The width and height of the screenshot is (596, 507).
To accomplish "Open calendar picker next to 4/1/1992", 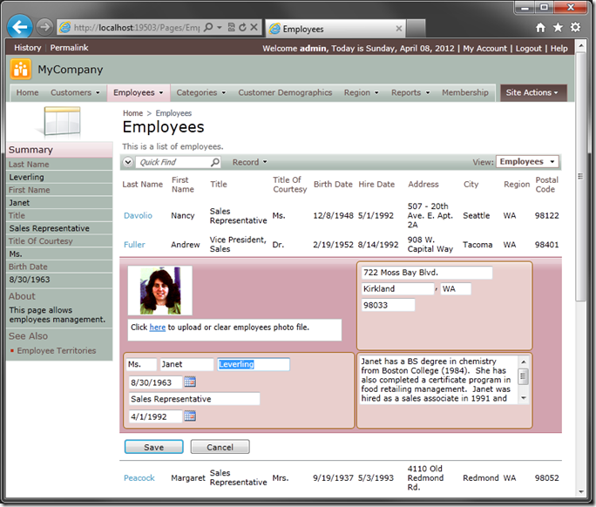I will point(190,416).
